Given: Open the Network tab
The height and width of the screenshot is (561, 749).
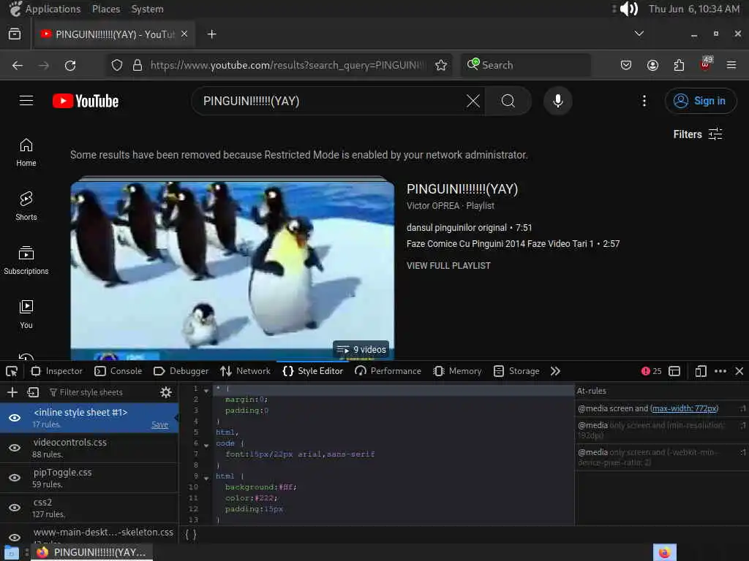Looking at the screenshot, I should click(x=246, y=371).
